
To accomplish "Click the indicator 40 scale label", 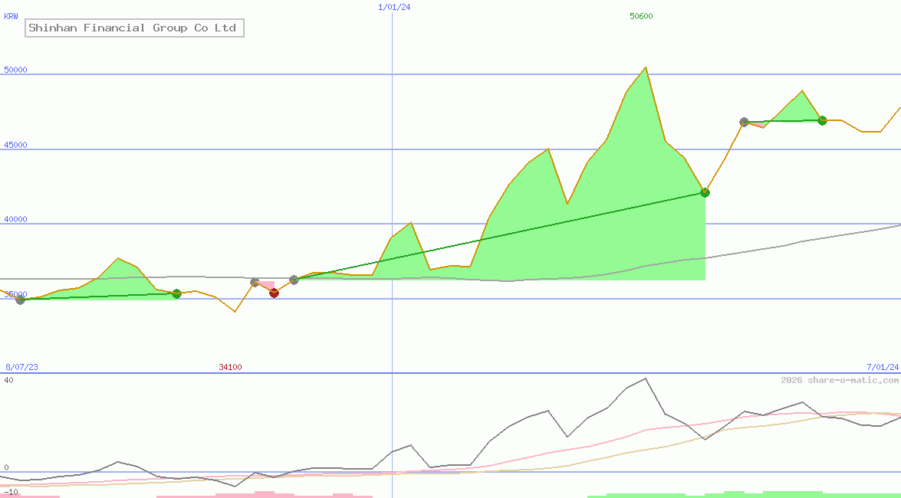I will point(8,380).
